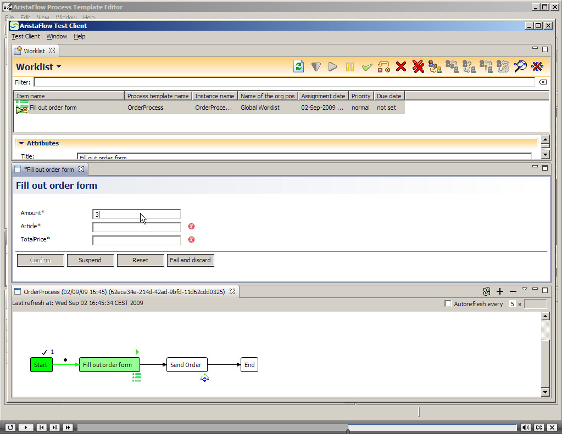Click the magnifier icon in Worklist toolbar
The image size is (562, 434).
(x=520, y=66)
